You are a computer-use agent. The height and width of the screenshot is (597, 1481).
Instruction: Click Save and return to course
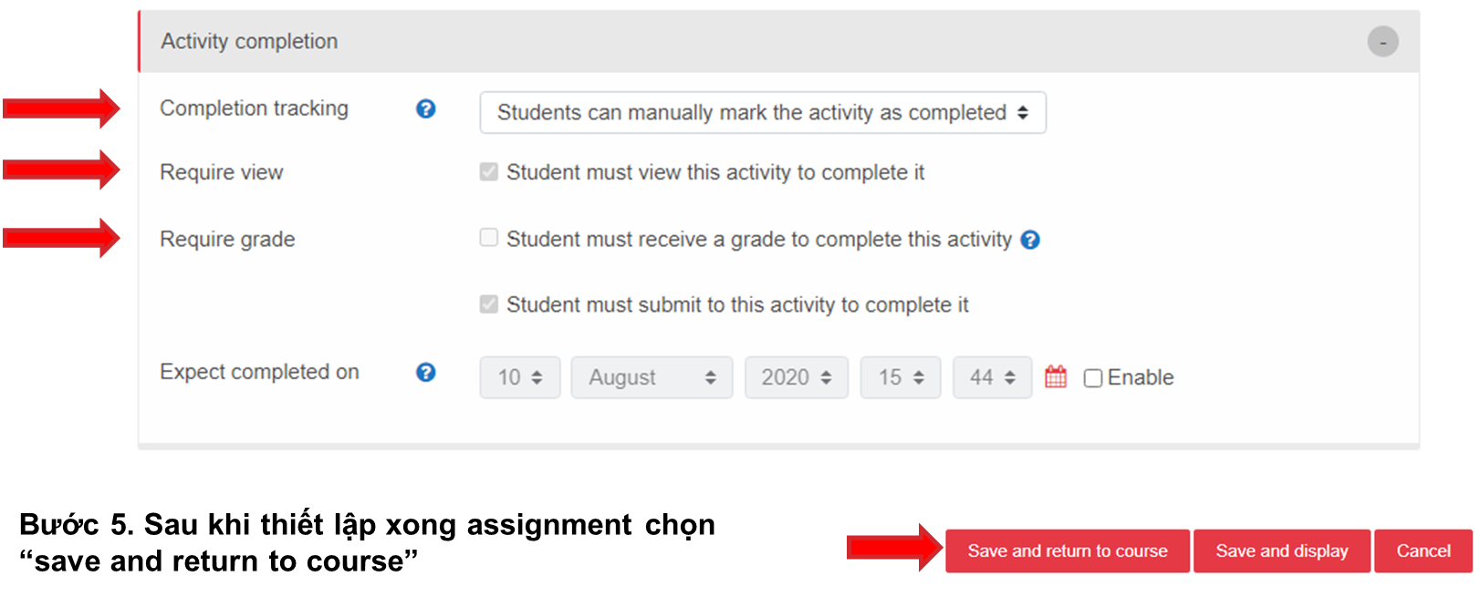click(1067, 551)
